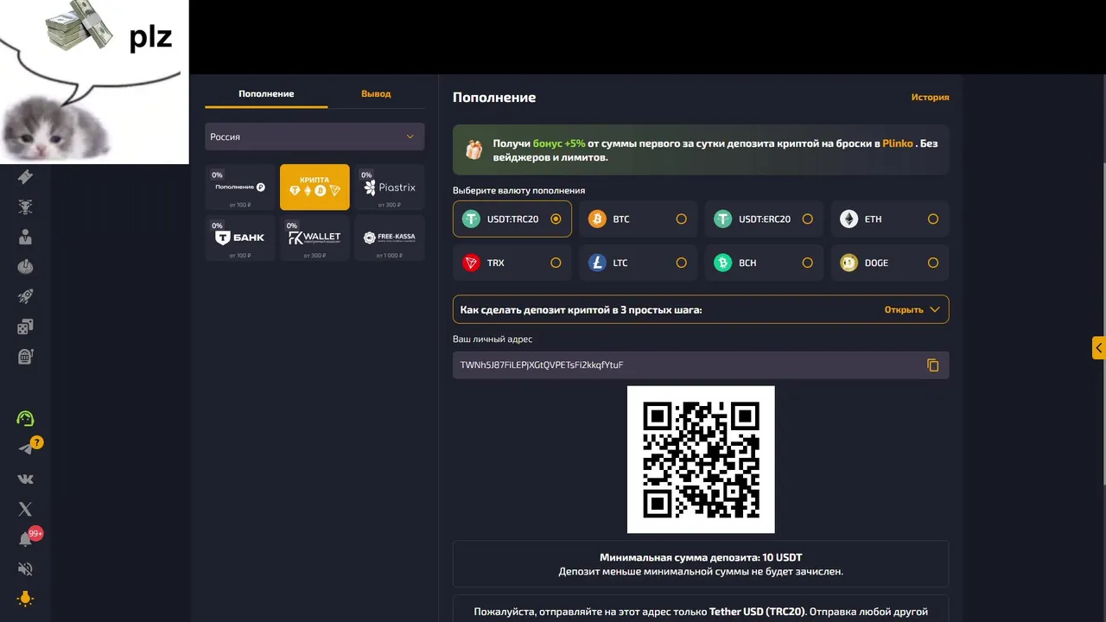The width and height of the screenshot is (1106, 622).
Task: Click the bull head sidebar icon
Action: click(25, 206)
